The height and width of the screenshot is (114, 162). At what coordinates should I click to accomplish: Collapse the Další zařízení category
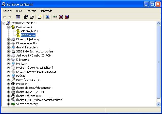click(8, 27)
